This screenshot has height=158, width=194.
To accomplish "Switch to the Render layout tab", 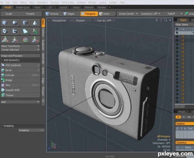I will tap(102, 7).
